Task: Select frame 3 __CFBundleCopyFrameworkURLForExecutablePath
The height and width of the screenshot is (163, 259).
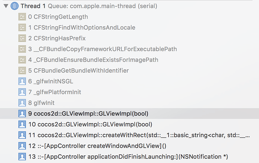Action: 102,49
